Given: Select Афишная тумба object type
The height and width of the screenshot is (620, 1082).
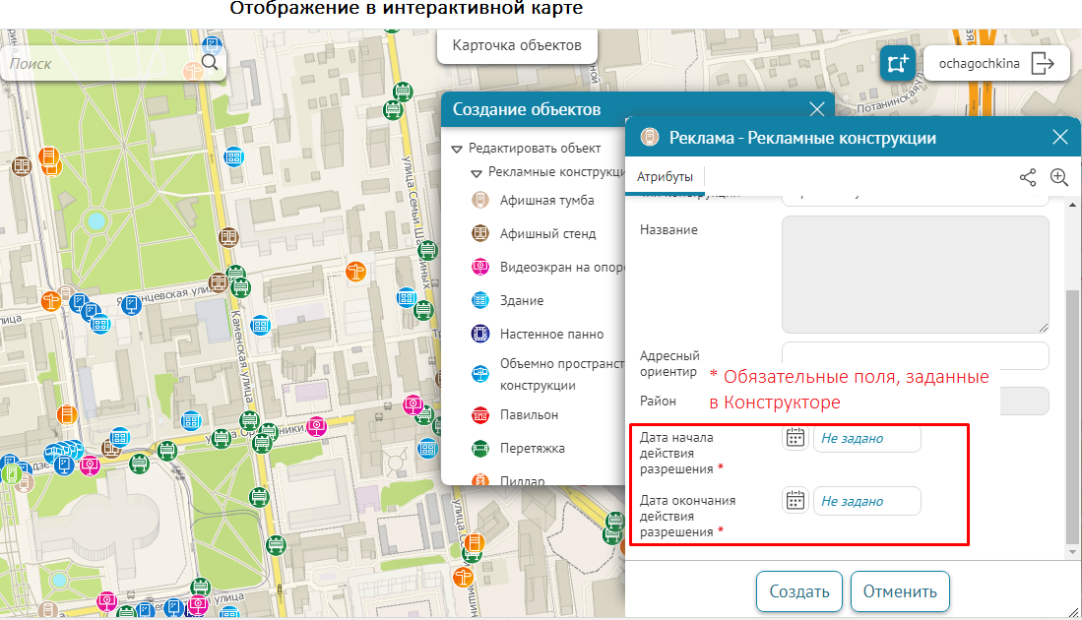Looking at the screenshot, I should (546, 200).
